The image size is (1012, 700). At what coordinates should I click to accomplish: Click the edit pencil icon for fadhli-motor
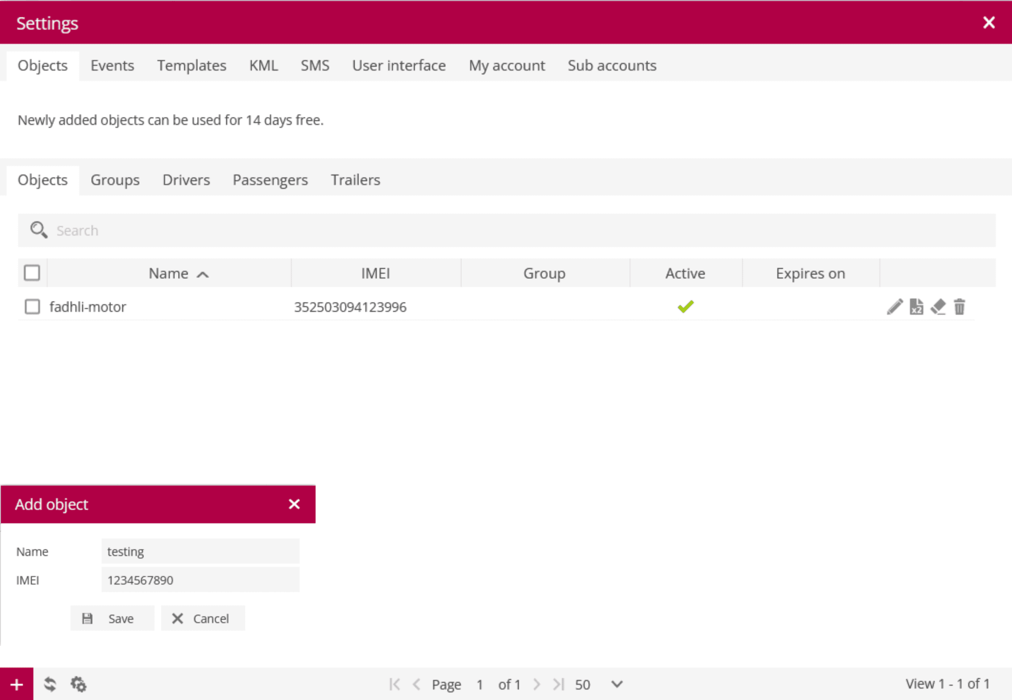894,306
